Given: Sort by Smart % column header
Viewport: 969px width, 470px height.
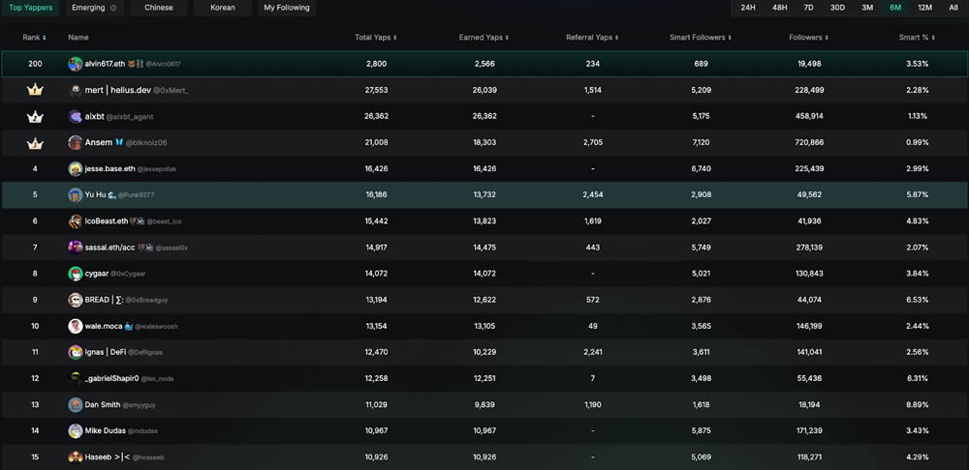Looking at the screenshot, I should click(x=915, y=38).
